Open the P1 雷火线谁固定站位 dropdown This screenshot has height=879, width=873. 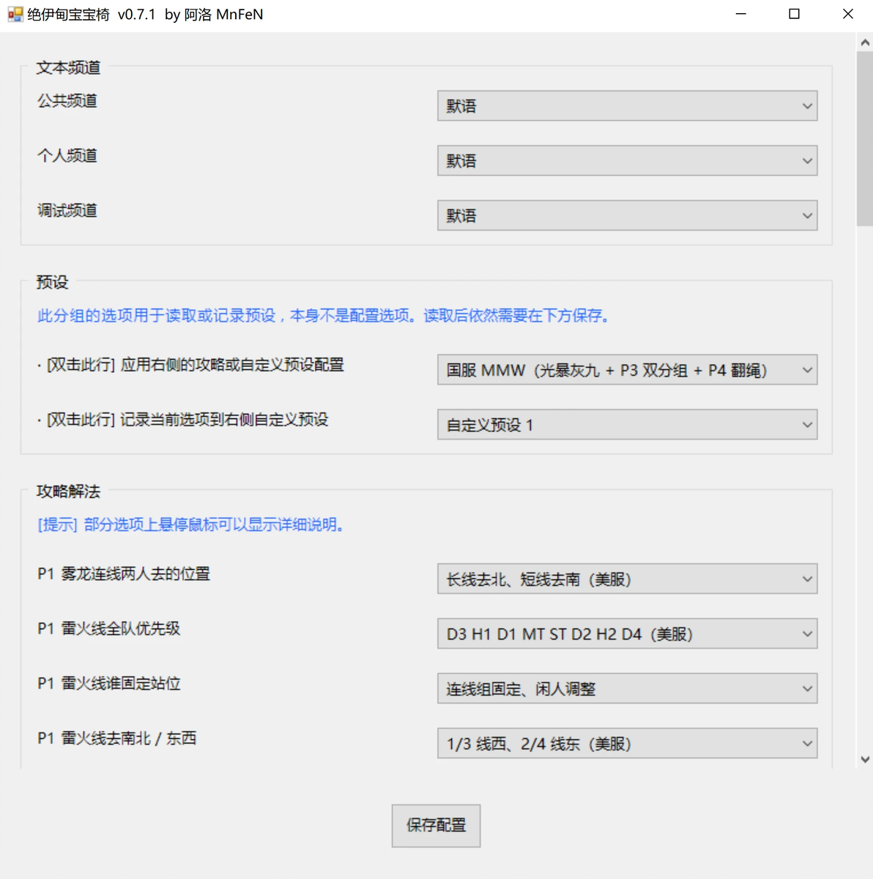click(627, 689)
